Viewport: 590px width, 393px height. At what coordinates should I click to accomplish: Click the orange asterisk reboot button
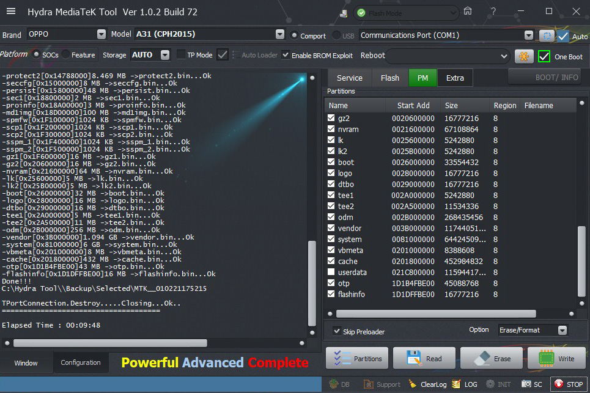(x=524, y=56)
